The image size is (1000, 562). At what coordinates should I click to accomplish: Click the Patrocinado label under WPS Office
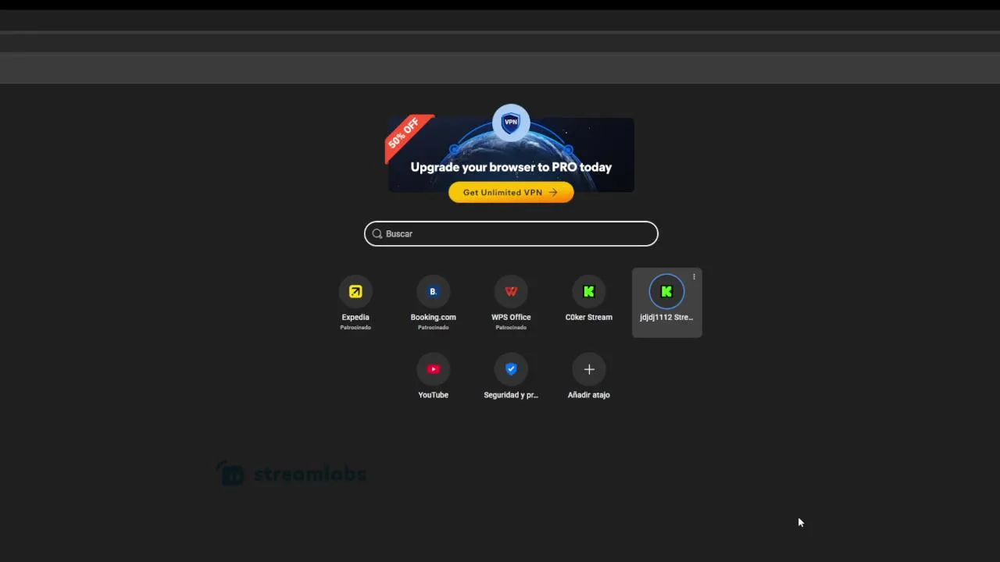pyautogui.click(x=511, y=327)
